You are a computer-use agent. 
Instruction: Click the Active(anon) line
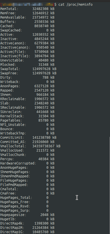point(27,43)
